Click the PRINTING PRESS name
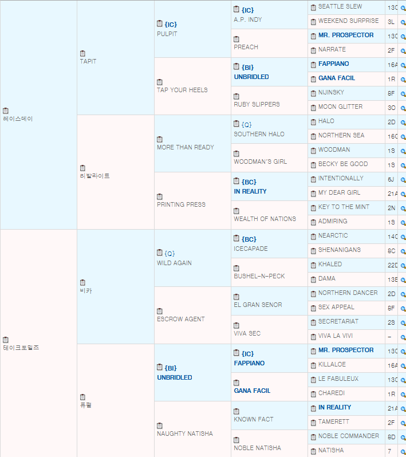 pos(181,204)
